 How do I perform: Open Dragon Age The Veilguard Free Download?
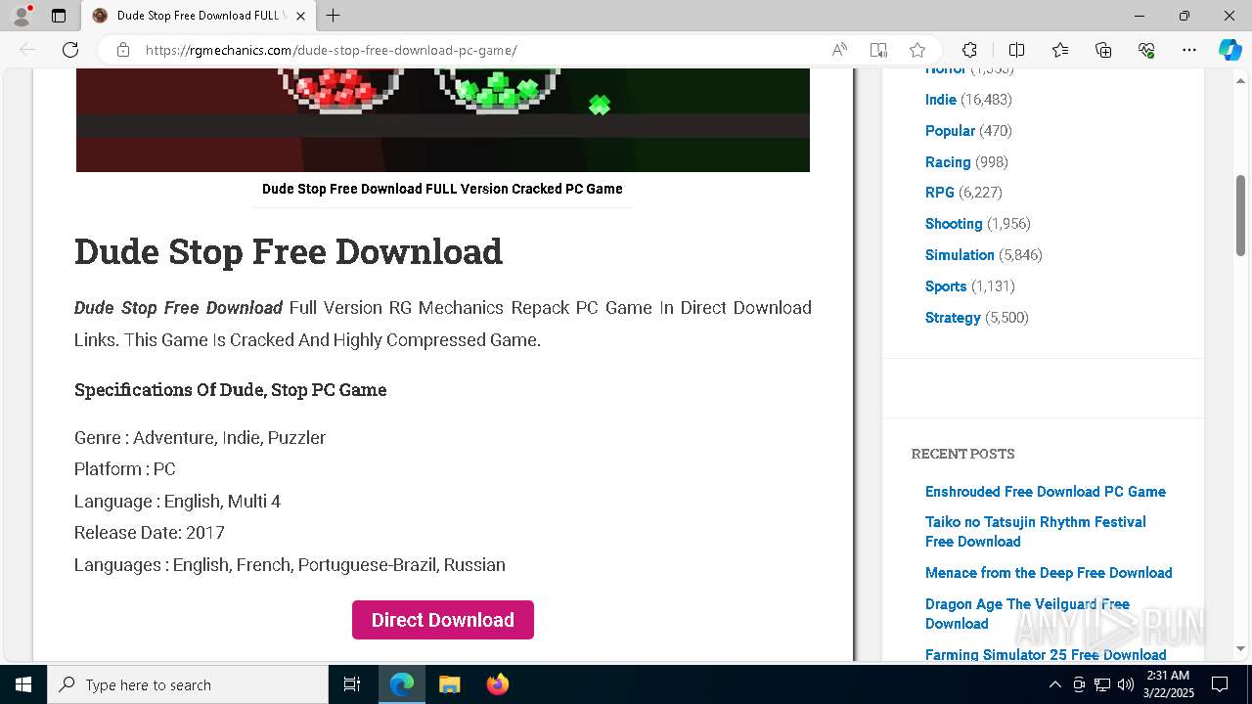tap(1027, 614)
